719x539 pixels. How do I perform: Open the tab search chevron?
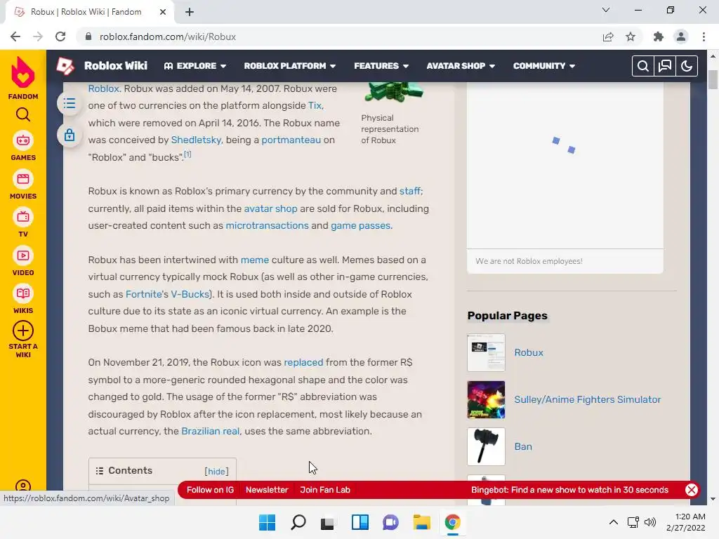click(x=606, y=10)
